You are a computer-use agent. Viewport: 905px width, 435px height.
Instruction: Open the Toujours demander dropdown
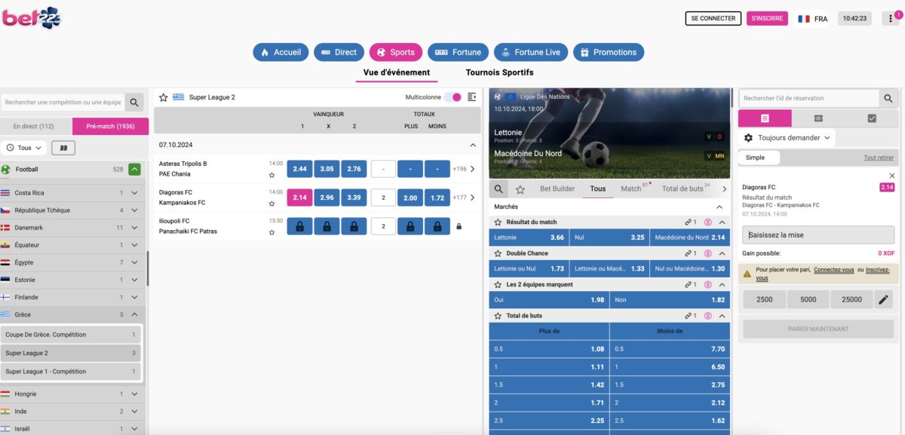coord(787,138)
